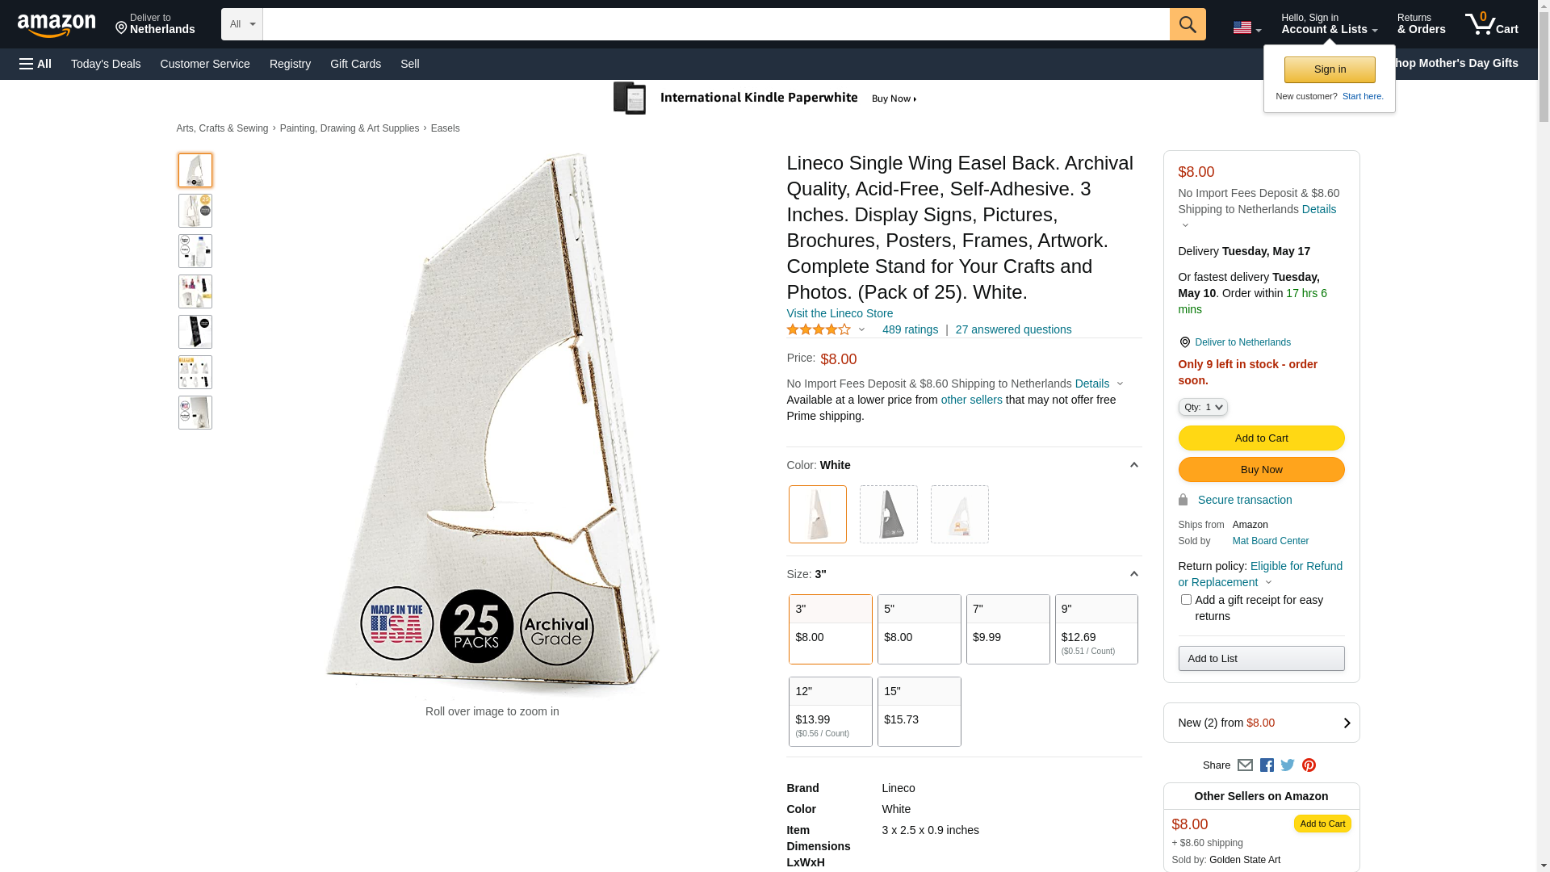The height and width of the screenshot is (872, 1550).
Task: Select the gray color swatch
Action: coord(888,514)
